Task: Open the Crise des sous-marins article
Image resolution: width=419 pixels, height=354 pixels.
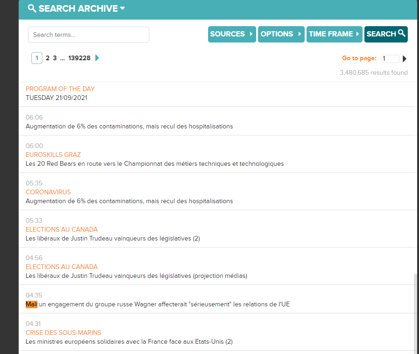Action: 129,341
